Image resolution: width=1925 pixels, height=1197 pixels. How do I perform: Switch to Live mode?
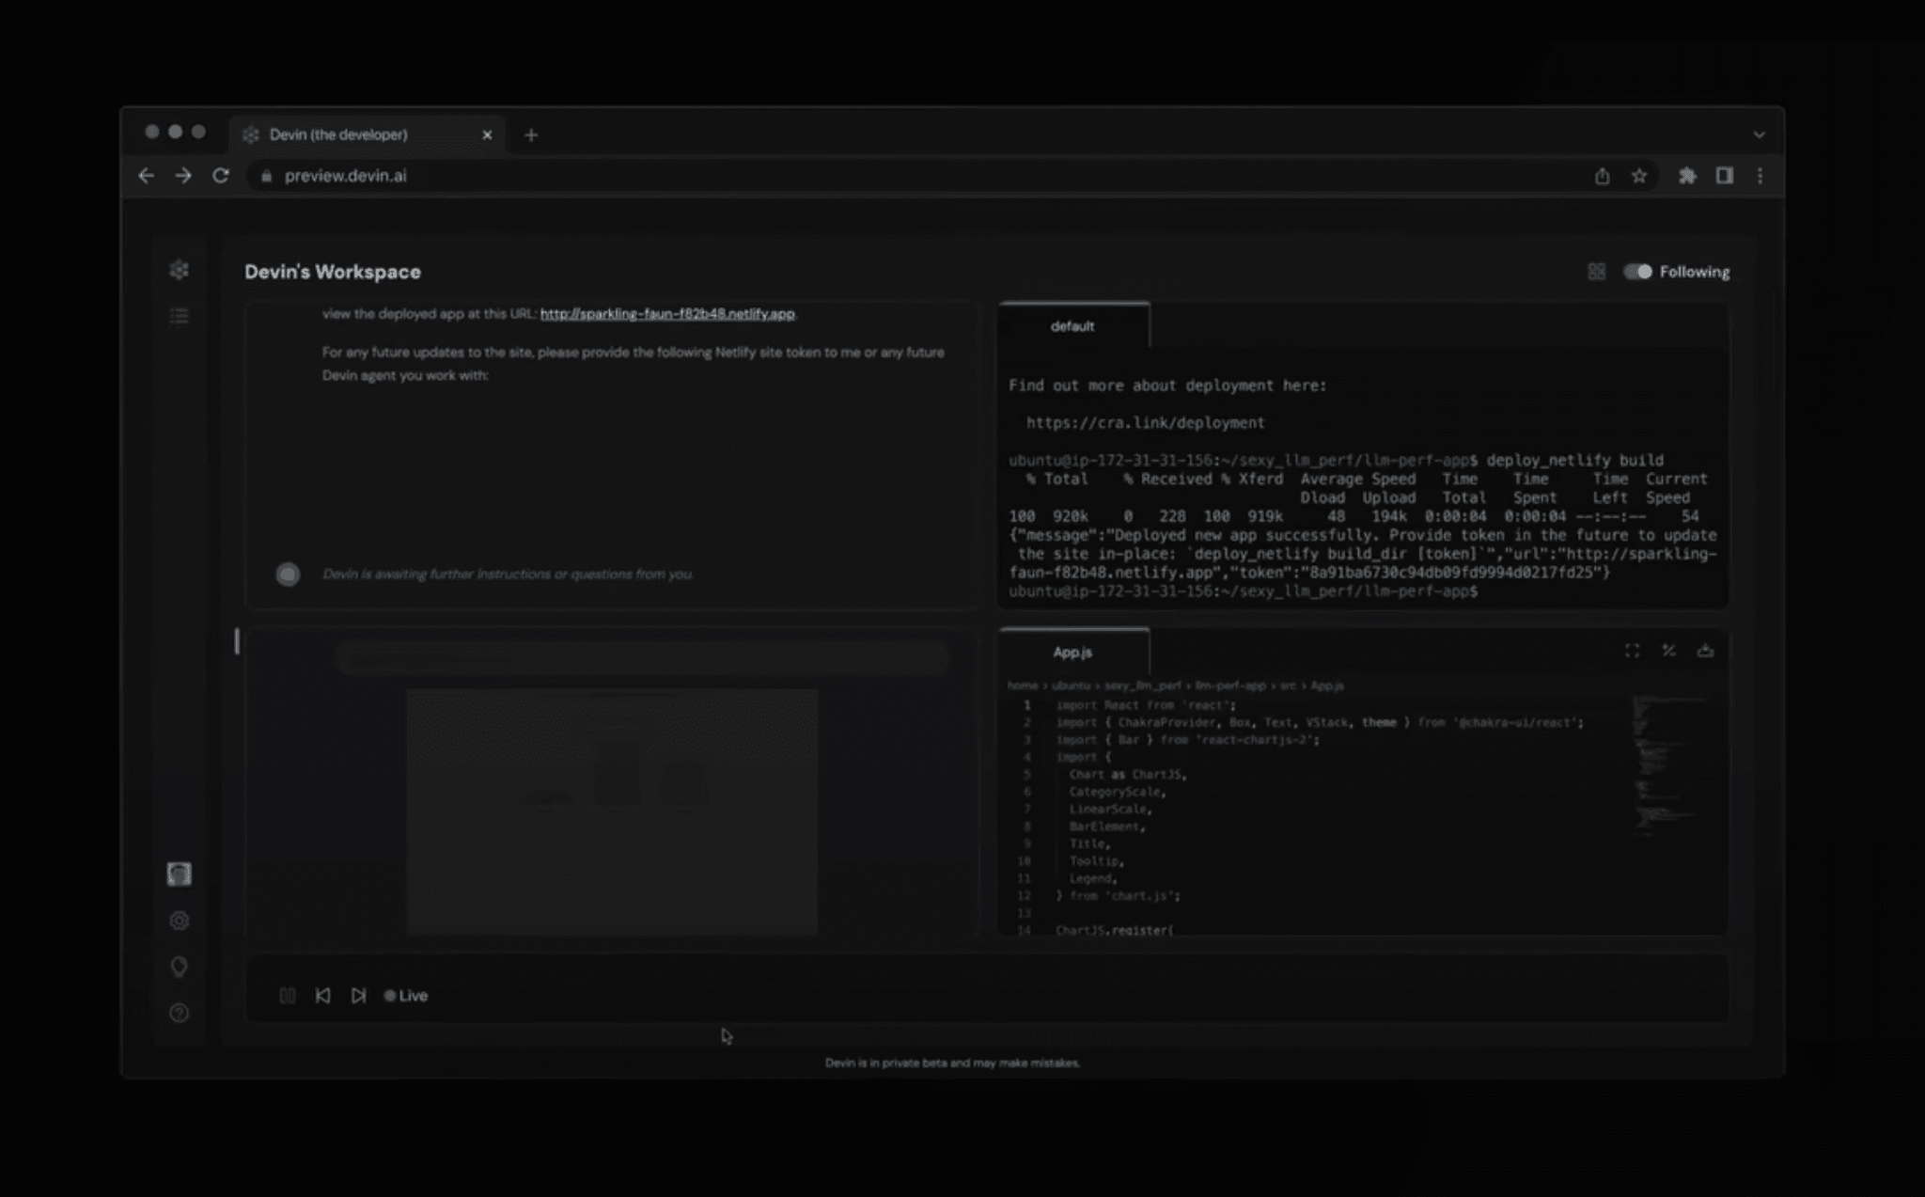407,995
